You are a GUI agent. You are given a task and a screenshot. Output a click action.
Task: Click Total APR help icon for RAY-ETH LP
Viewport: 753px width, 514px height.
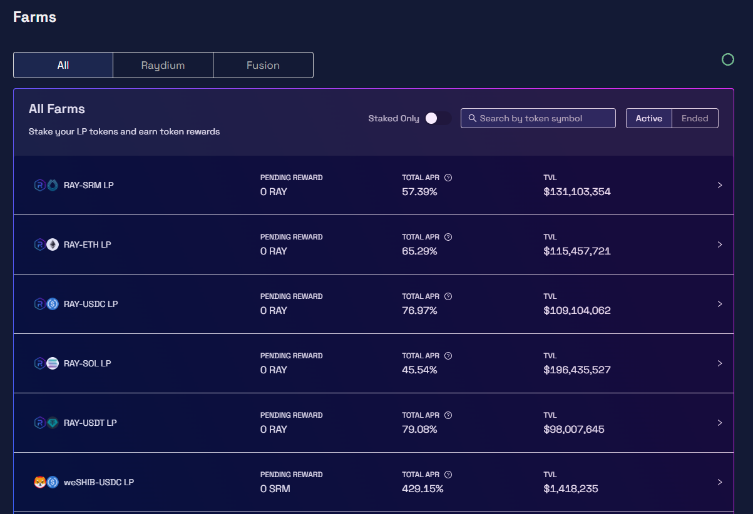point(448,237)
